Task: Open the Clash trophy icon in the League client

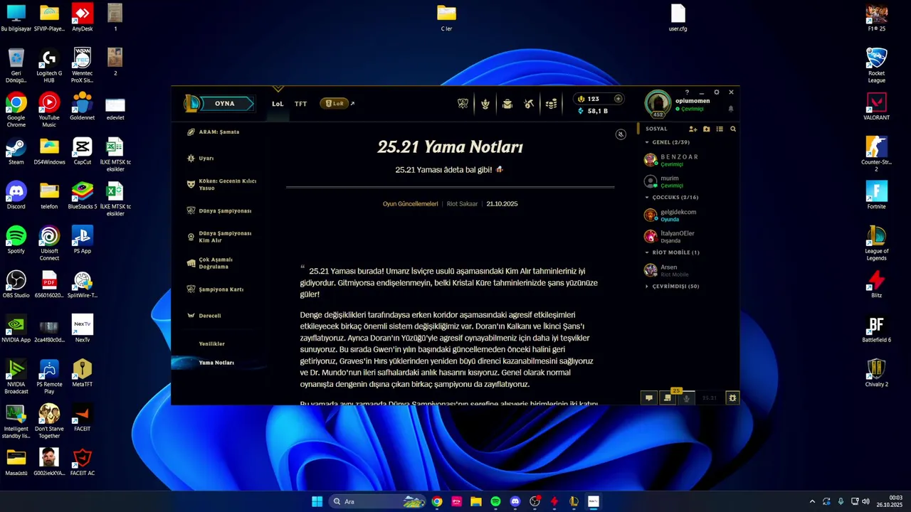Action: coord(463,104)
